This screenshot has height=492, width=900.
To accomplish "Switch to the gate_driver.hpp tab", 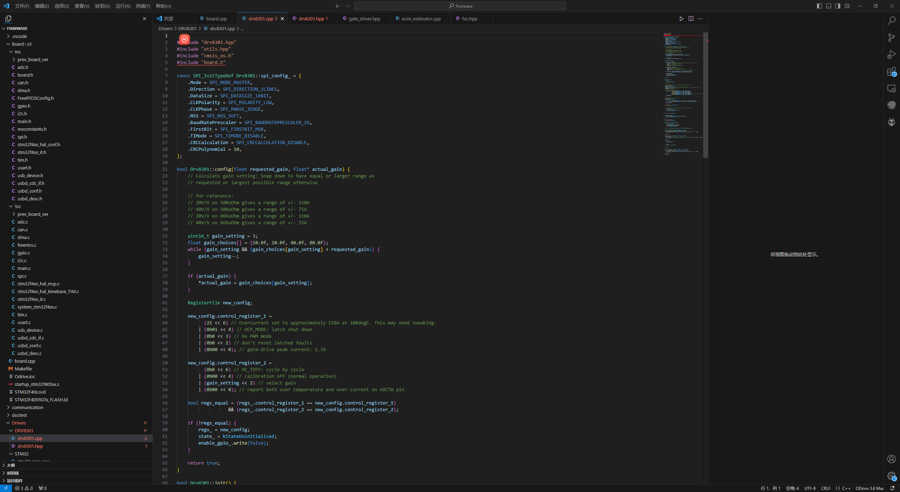I will tap(364, 19).
